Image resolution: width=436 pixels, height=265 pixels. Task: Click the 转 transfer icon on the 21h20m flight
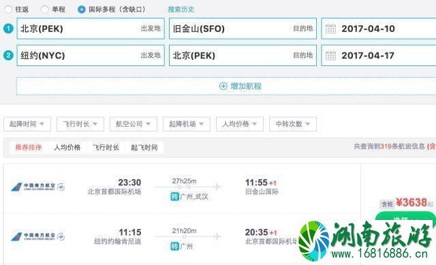174,246
